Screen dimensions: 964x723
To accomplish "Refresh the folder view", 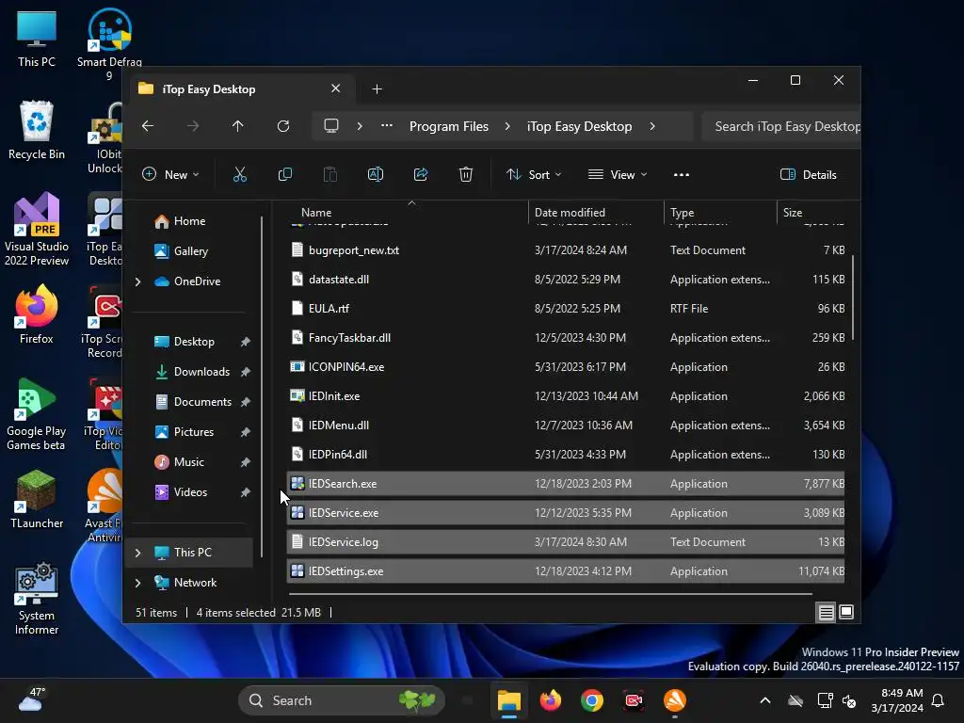I will (x=282, y=126).
